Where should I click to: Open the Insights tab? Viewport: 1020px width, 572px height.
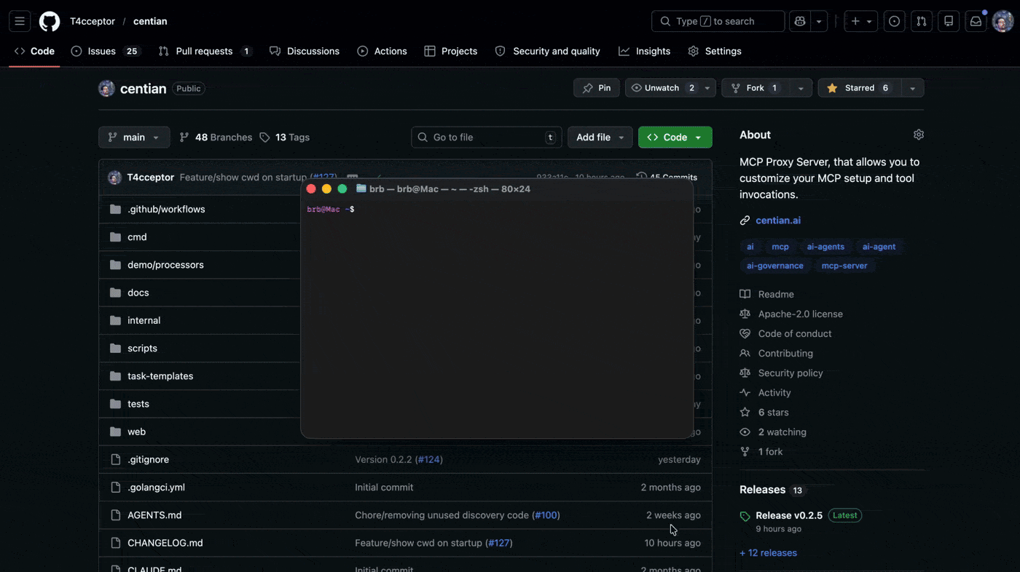tap(645, 51)
